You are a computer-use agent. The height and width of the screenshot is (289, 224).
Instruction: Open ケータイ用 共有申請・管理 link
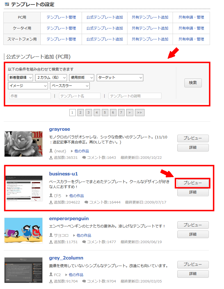coord(191,28)
